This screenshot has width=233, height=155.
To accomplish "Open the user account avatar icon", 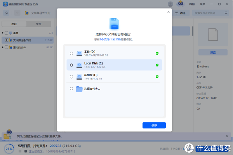I will (x=170, y=4).
